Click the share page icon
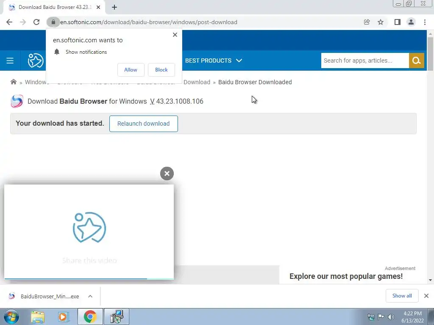 coord(367,22)
